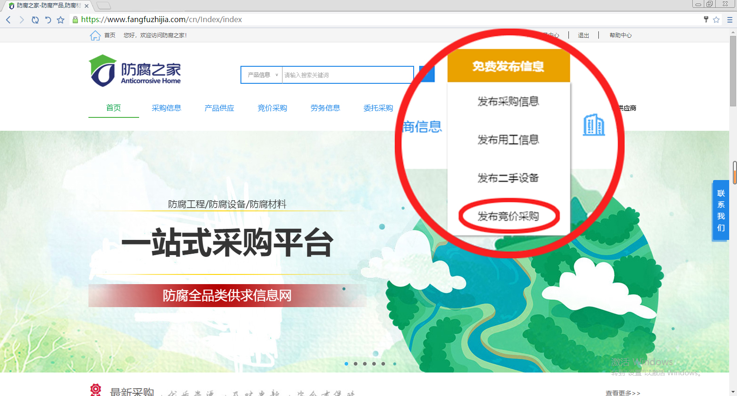Click the browser forward arrow
Image resolution: width=737 pixels, height=396 pixels.
(x=21, y=20)
